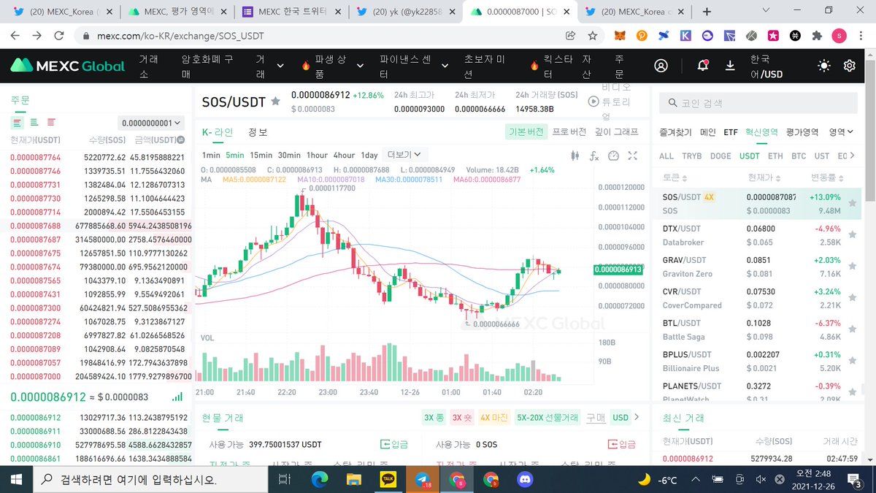The height and width of the screenshot is (493, 876).
Task: Click the app download icon
Action: coord(730,66)
